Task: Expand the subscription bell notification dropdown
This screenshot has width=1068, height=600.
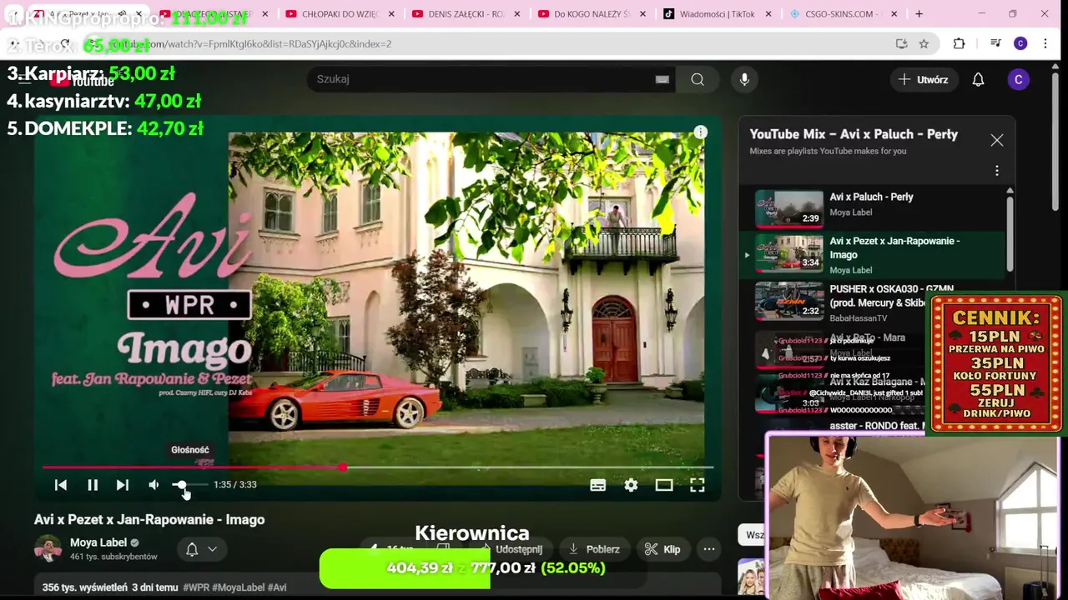Action: tap(200, 549)
